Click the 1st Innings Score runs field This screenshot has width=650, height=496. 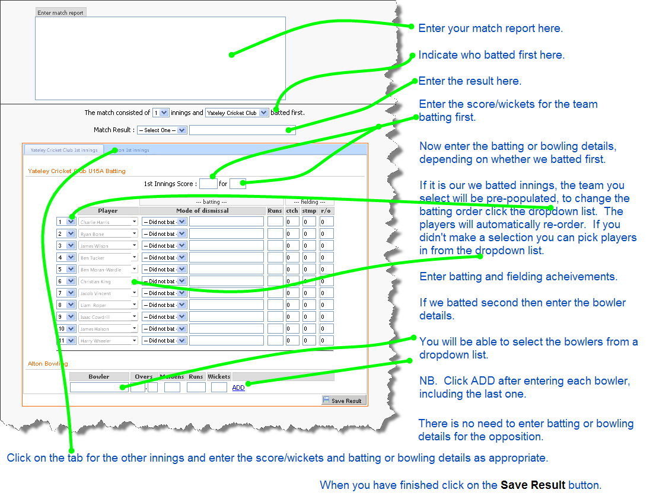point(208,184)
